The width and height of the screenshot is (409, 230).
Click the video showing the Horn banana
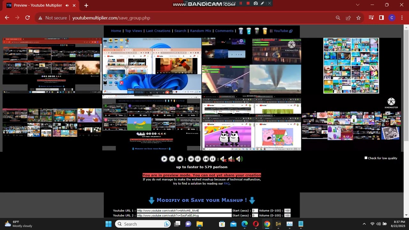click(x=152, y=123)
